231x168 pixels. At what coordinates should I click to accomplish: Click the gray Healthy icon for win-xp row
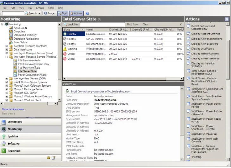coord(65,39)
